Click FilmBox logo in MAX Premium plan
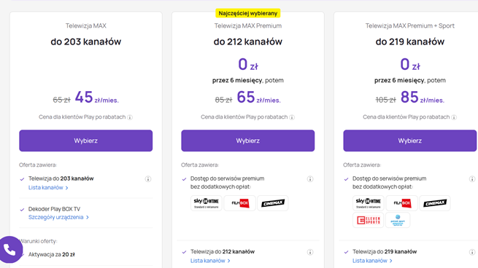 240,203
